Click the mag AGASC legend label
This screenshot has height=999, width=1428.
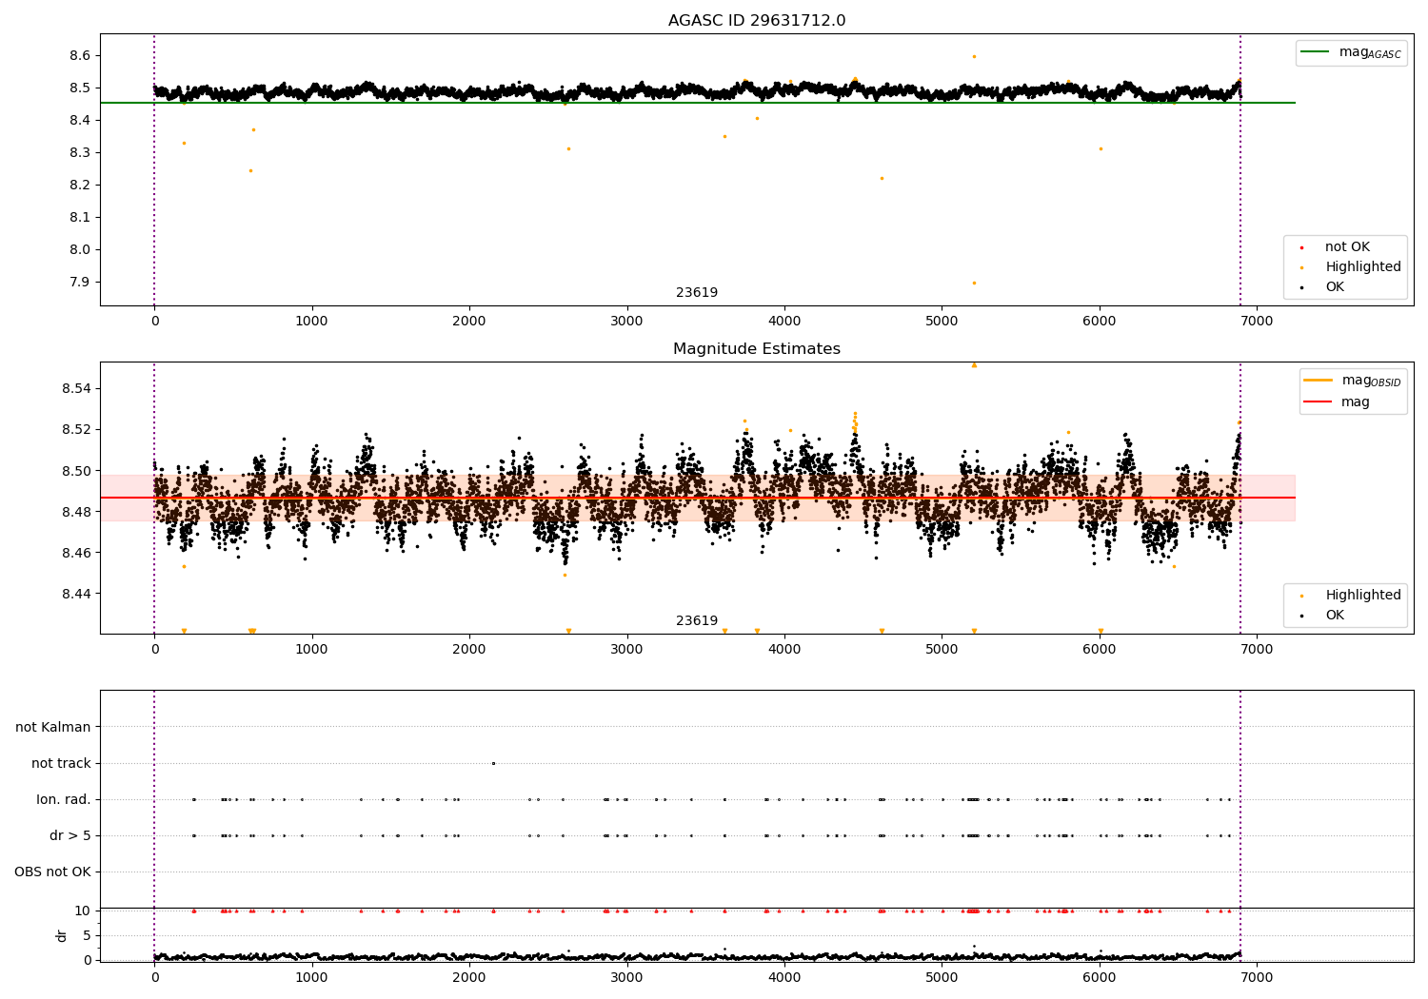point(1370,52)
